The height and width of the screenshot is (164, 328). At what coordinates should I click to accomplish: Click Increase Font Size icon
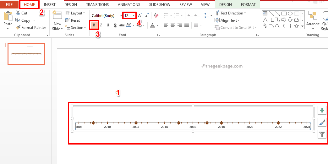(140, 15)
